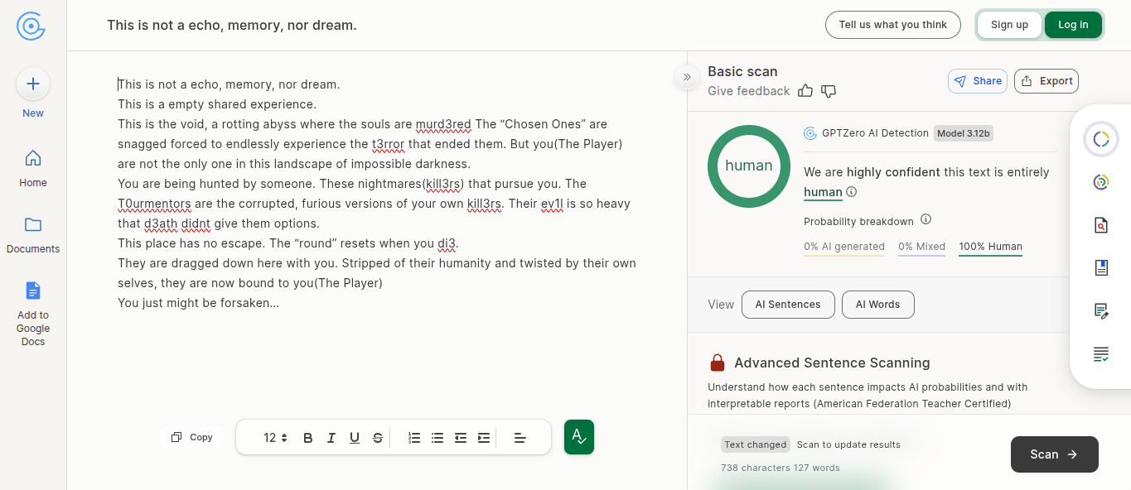
Task: Click the green grammar check button
Action: 579,437
